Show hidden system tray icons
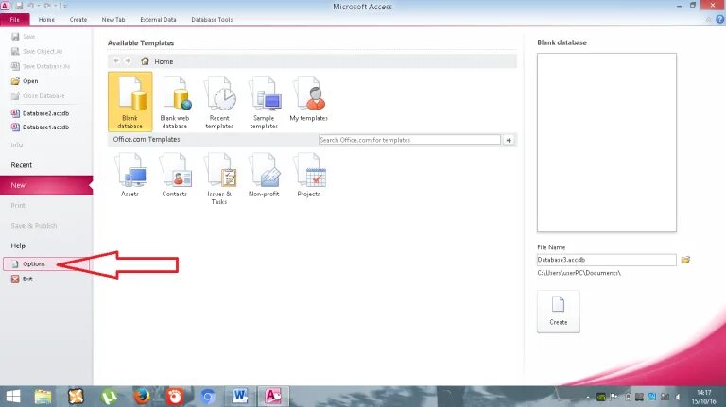Image resolution: width=726 pixels, height=407 pixels. (588, 397)
